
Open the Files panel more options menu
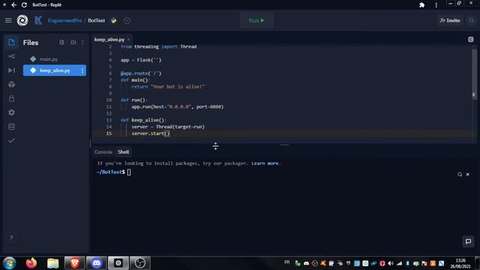[82, 43]
